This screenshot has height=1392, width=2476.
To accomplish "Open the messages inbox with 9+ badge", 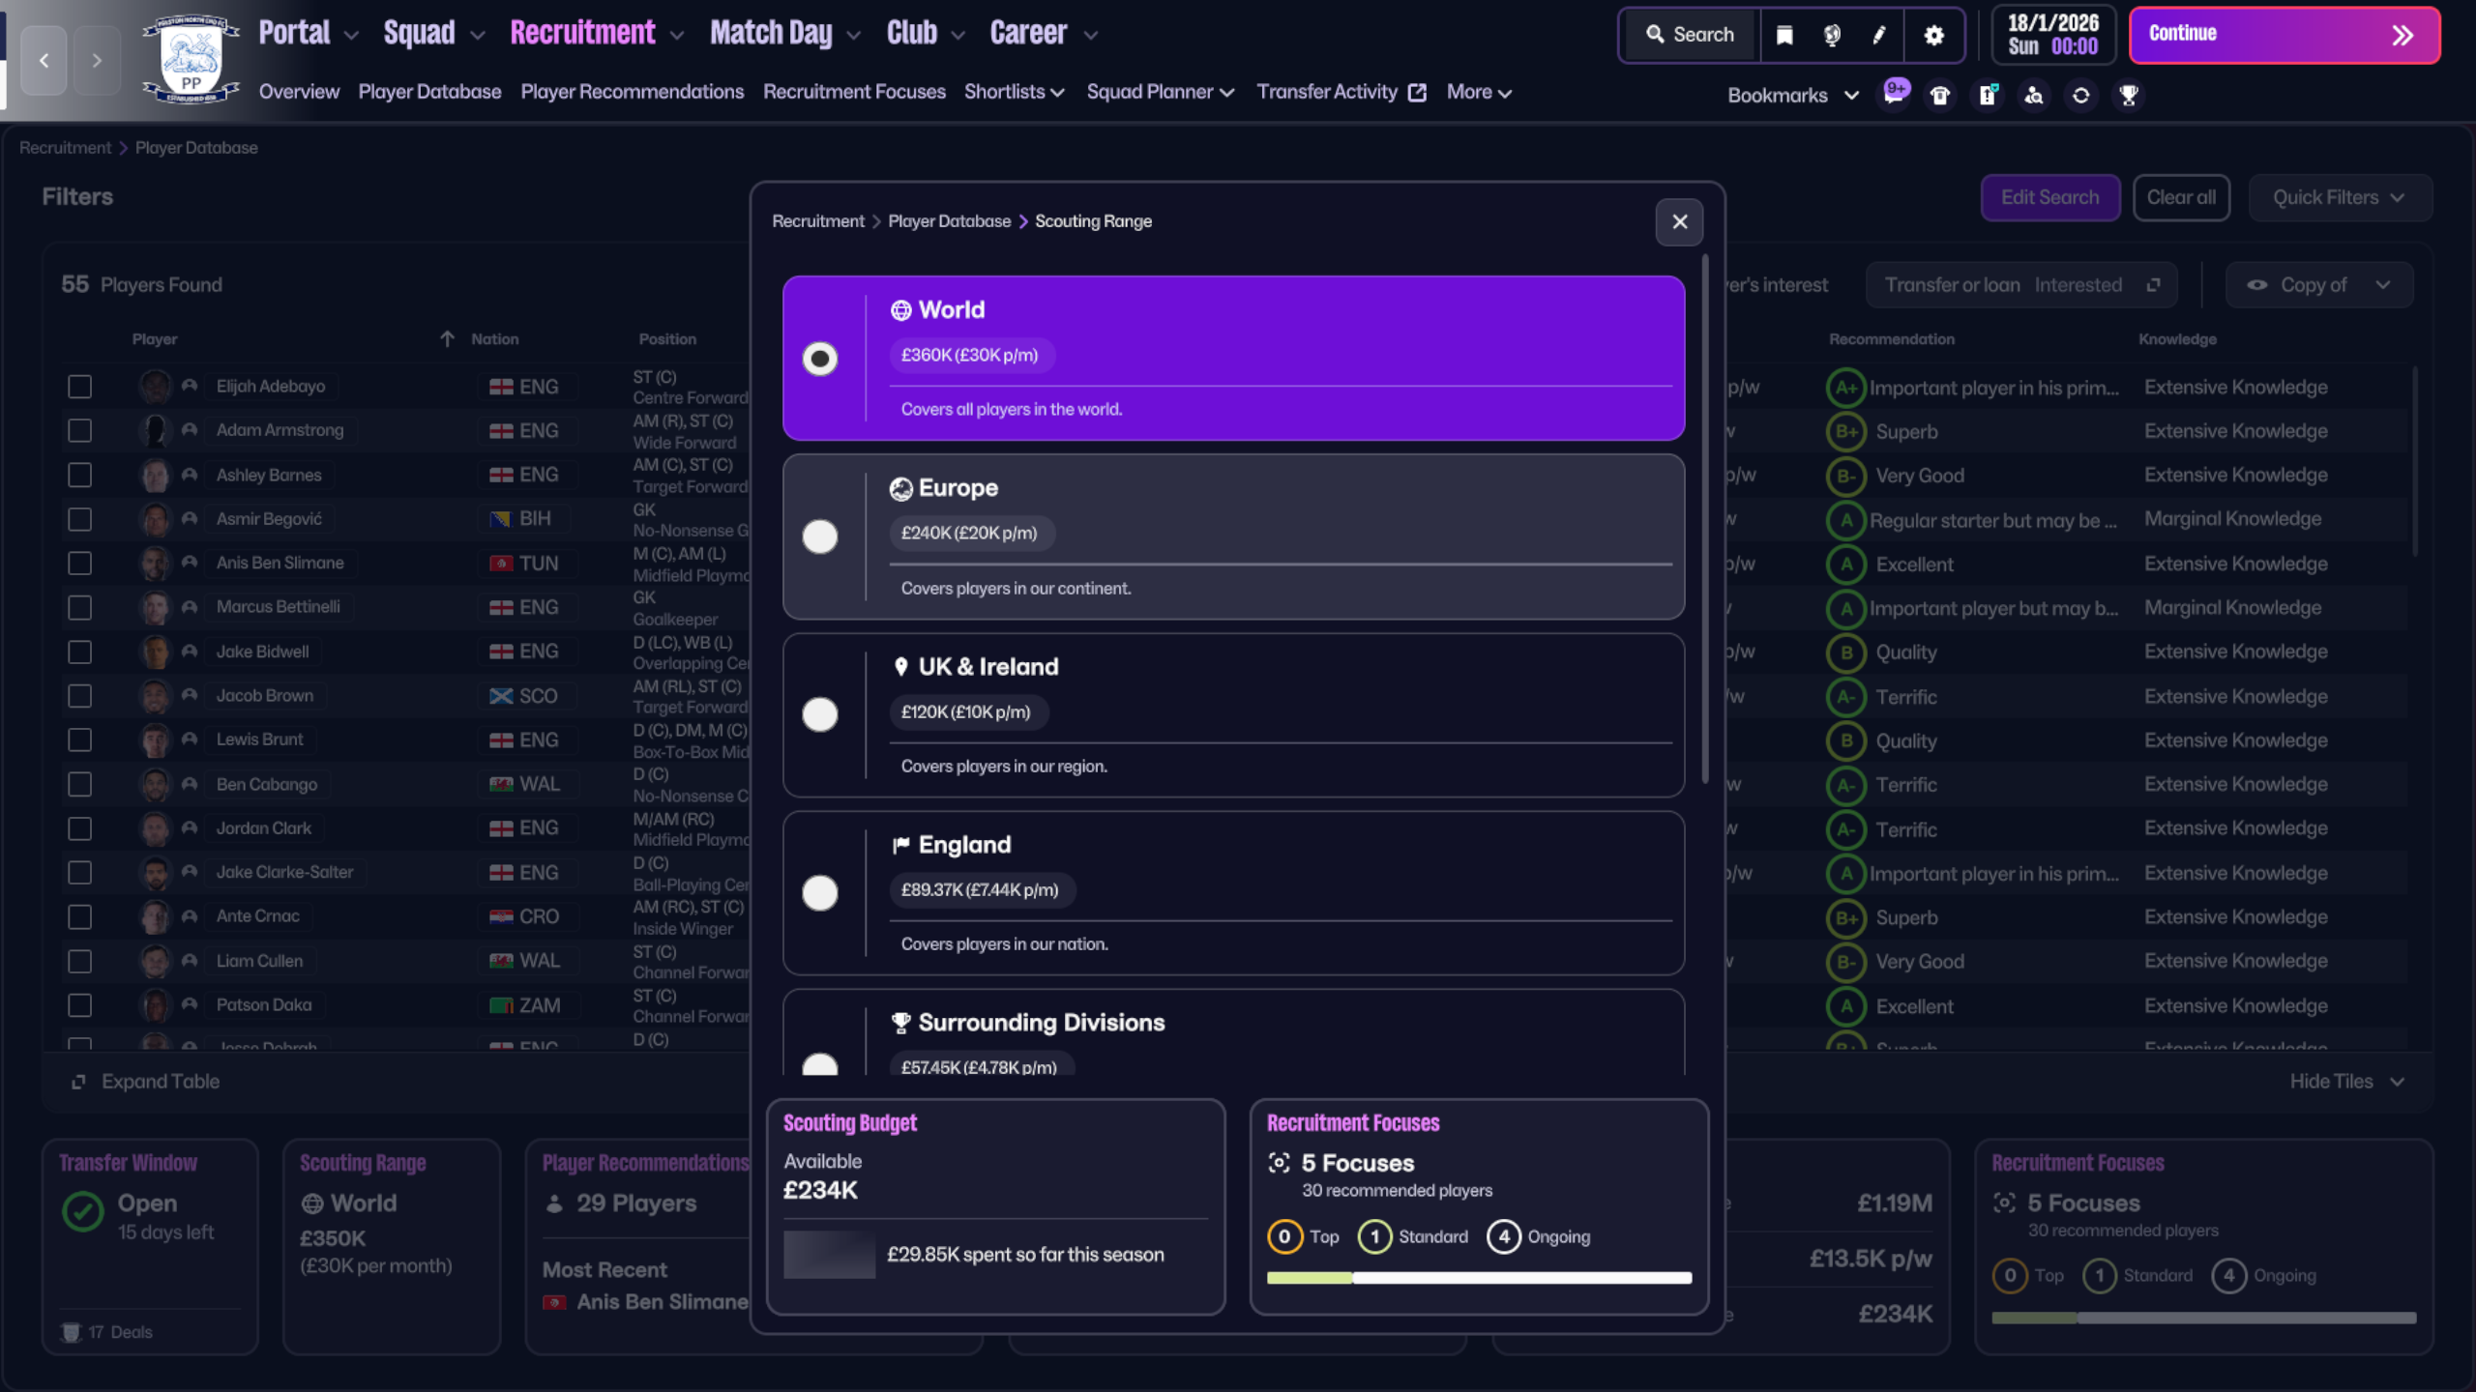I will pos(1894,95).
